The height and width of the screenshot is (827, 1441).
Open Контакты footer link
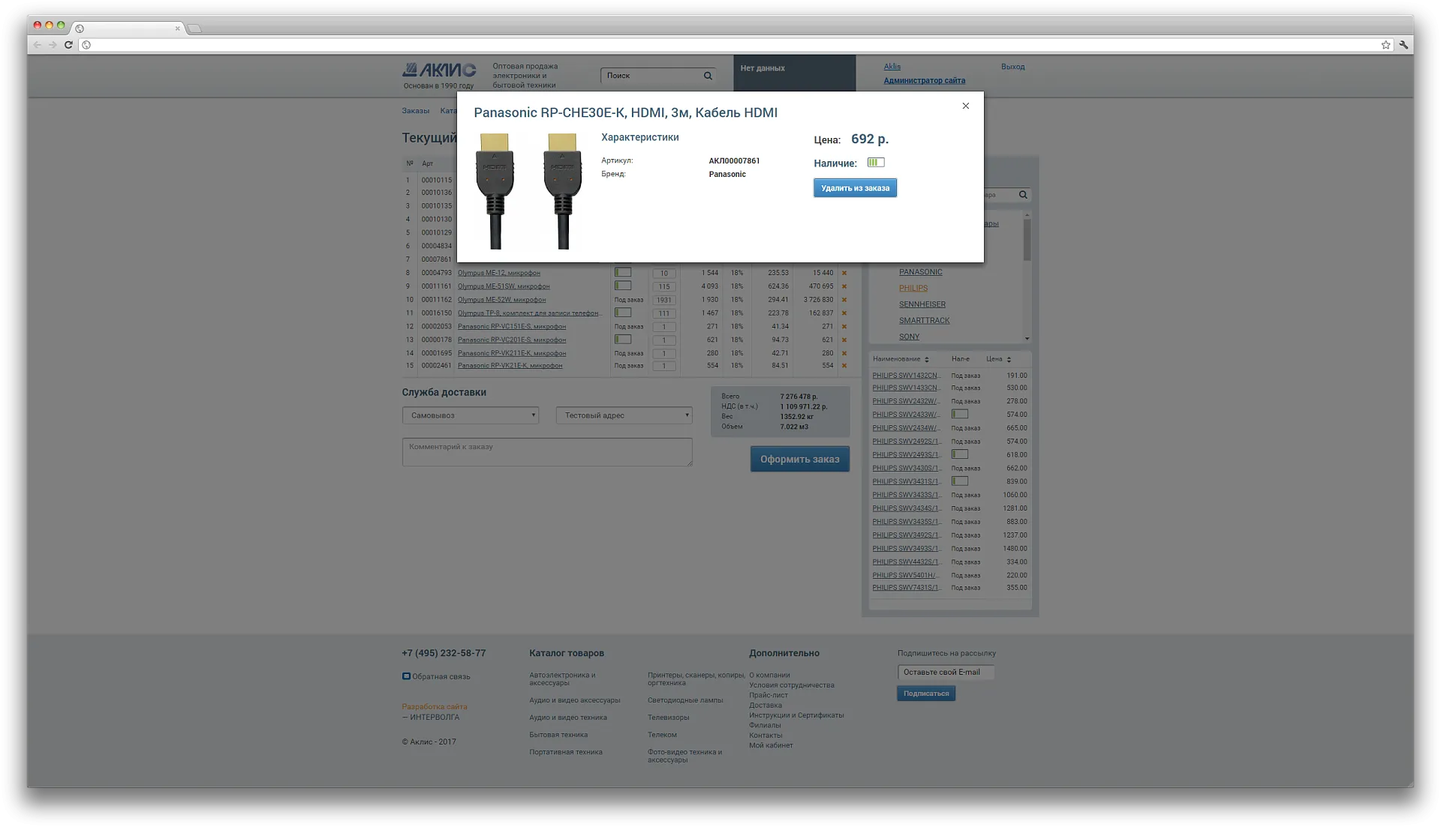(766, 736)
